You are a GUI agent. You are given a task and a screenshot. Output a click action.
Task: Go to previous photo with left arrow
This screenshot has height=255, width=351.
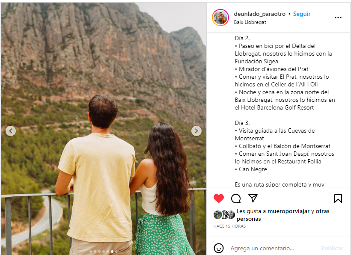(11, 131)
